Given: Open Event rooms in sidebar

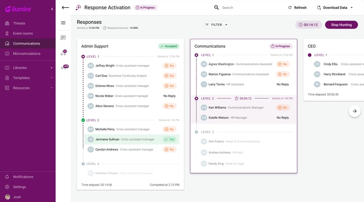Looking at the screenshot, I should [28, 33].
